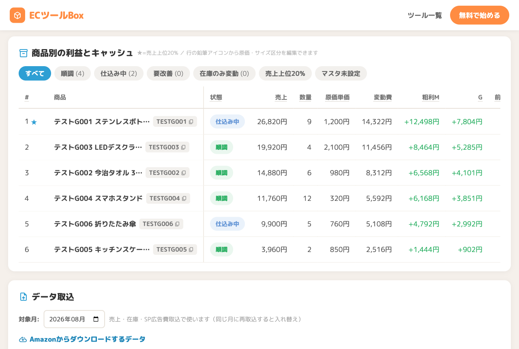Click the star icon on row 1
Image resolution: width=519 pixels, height=349 pixels.
tap(34, 122)
